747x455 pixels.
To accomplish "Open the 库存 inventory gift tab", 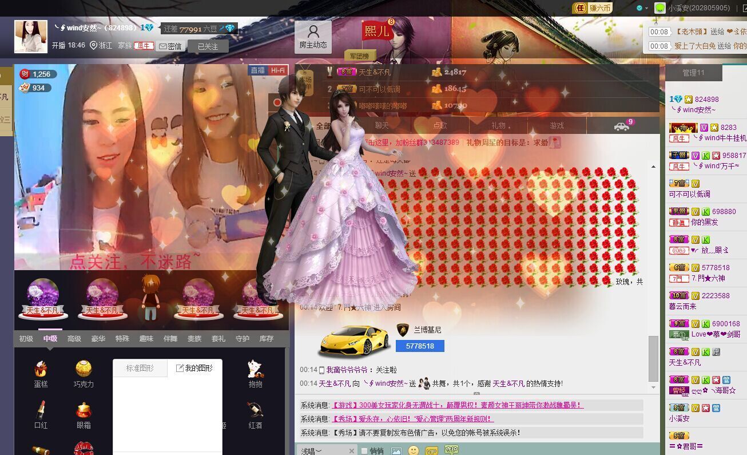I will (x=267, y=338).
